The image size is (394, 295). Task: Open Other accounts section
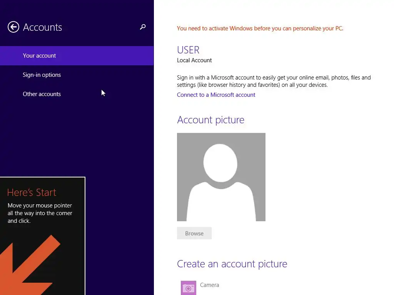coord(77,94)
